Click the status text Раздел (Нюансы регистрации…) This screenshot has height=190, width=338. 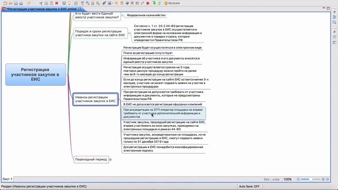click(44, 186)
